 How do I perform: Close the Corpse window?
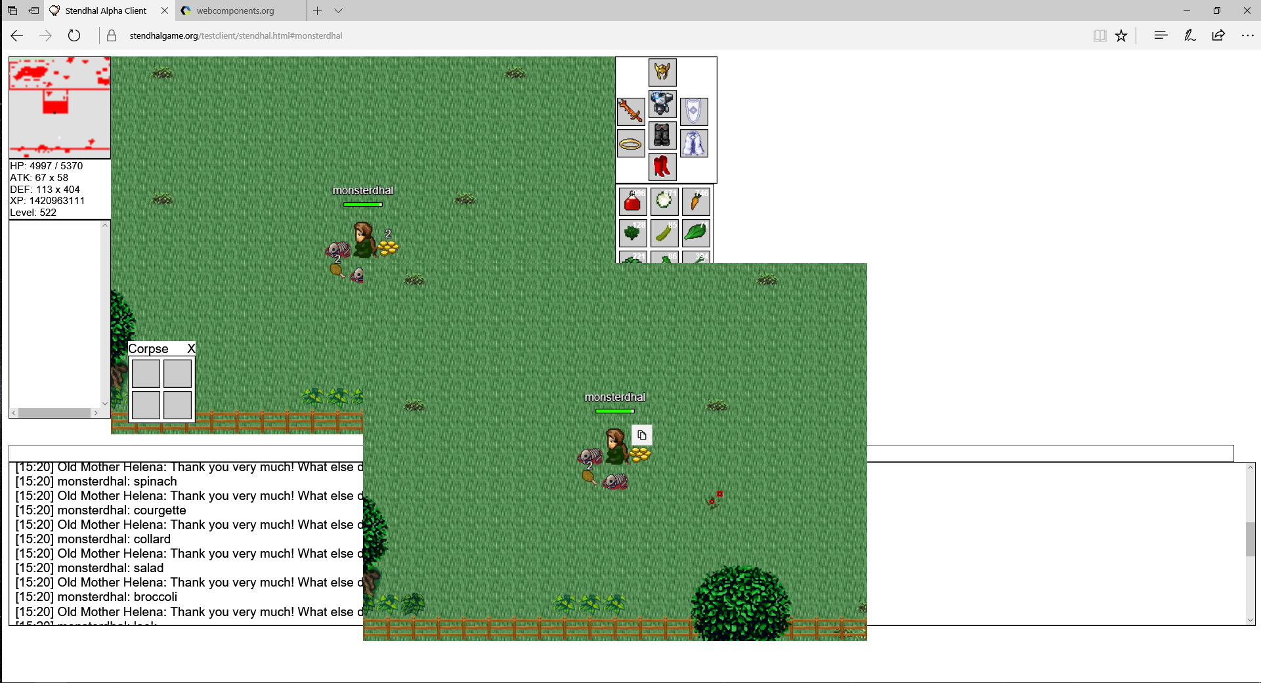[x=191, y=348]
